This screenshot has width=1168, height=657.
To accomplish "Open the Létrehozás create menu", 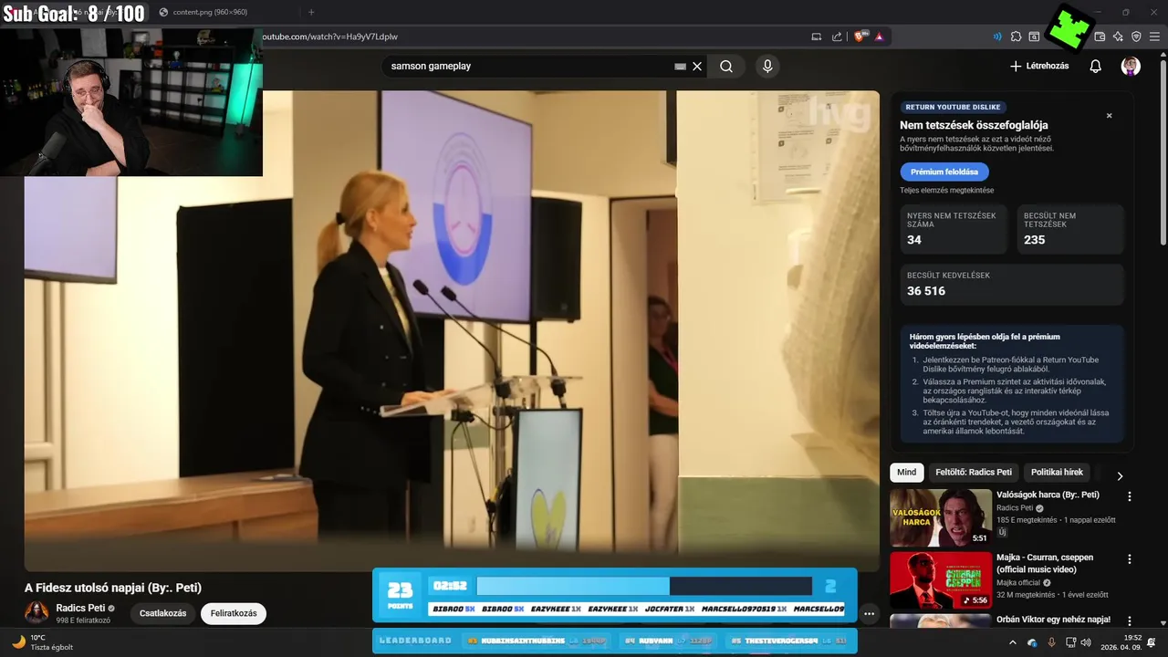I will pyautogui.click(x=1039, y=66).
